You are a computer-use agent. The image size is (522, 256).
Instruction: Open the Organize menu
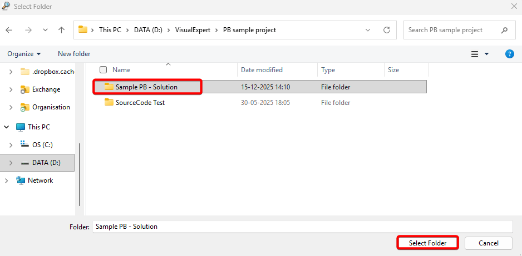pyautogui.click(x=24, y=53)
